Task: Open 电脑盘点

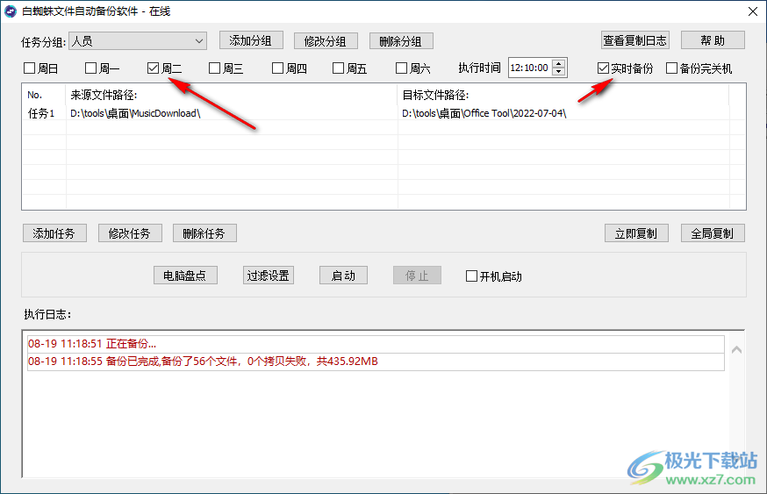Action: (185, 276)
